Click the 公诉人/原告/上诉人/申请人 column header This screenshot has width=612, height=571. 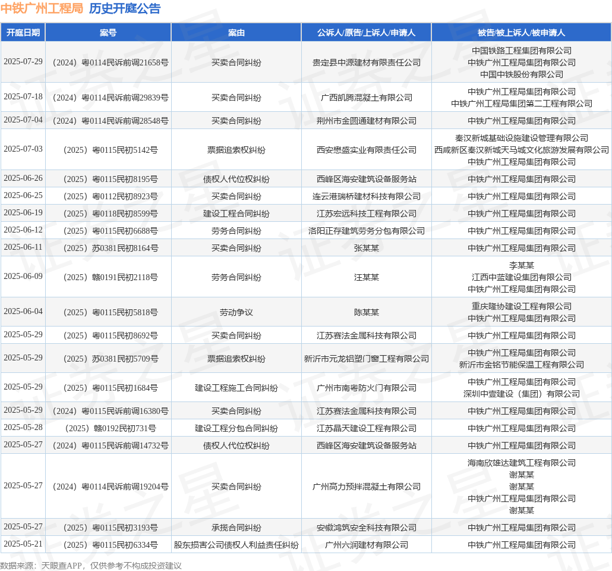pos(366,33)
